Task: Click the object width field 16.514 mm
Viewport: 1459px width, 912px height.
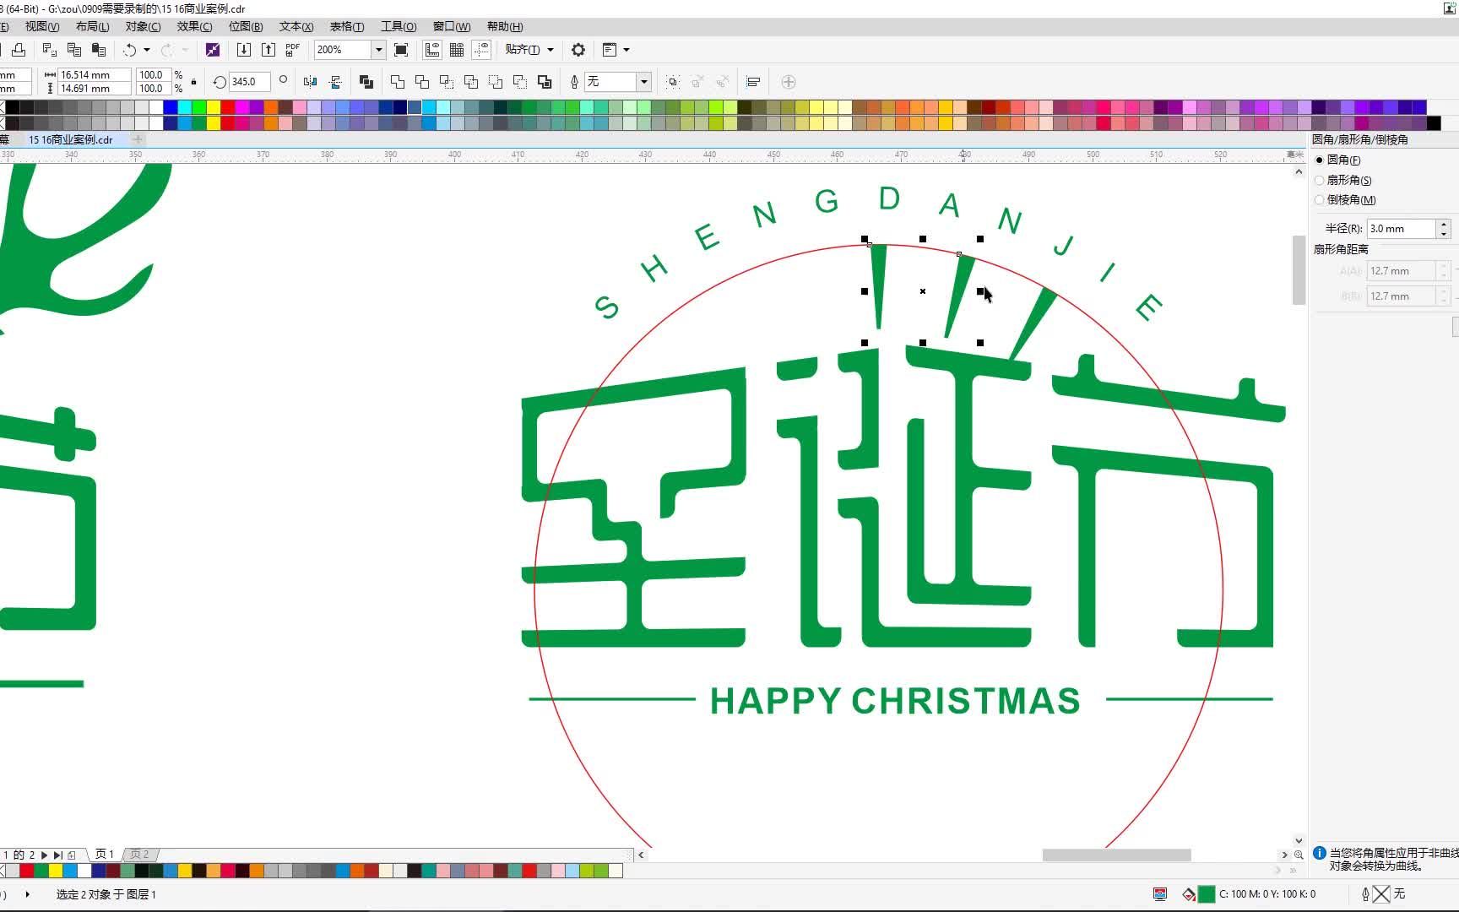Action: point(95,75)
